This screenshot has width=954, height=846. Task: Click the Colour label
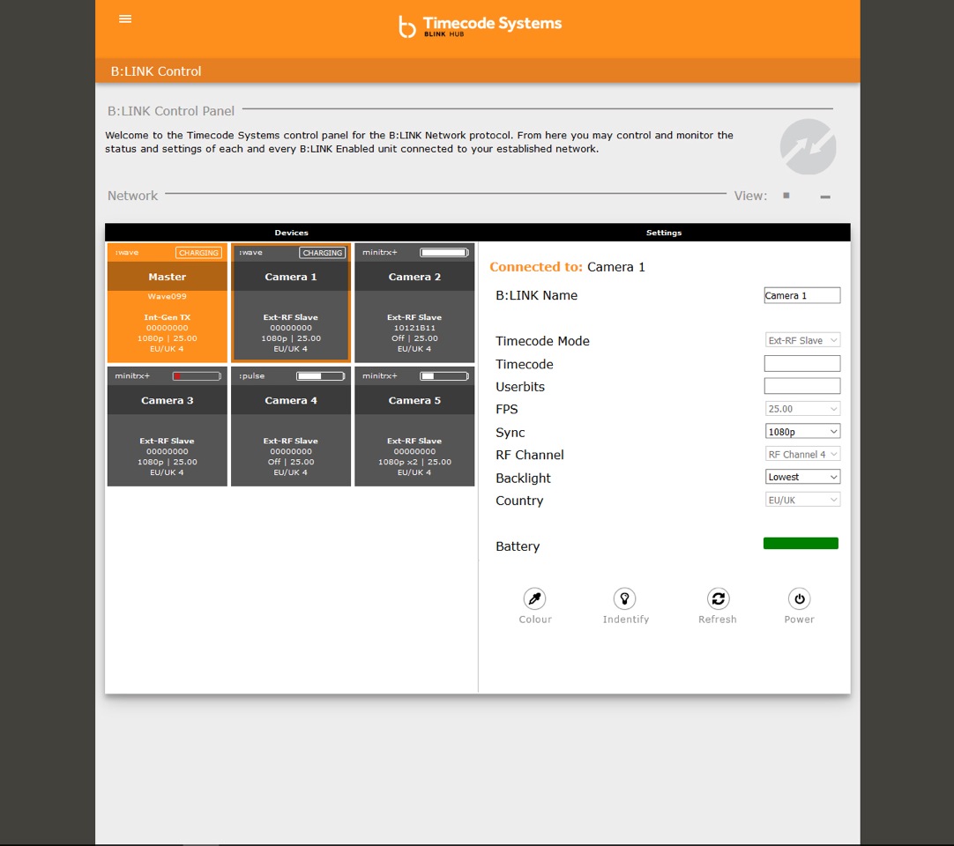(x=535, y=620)
